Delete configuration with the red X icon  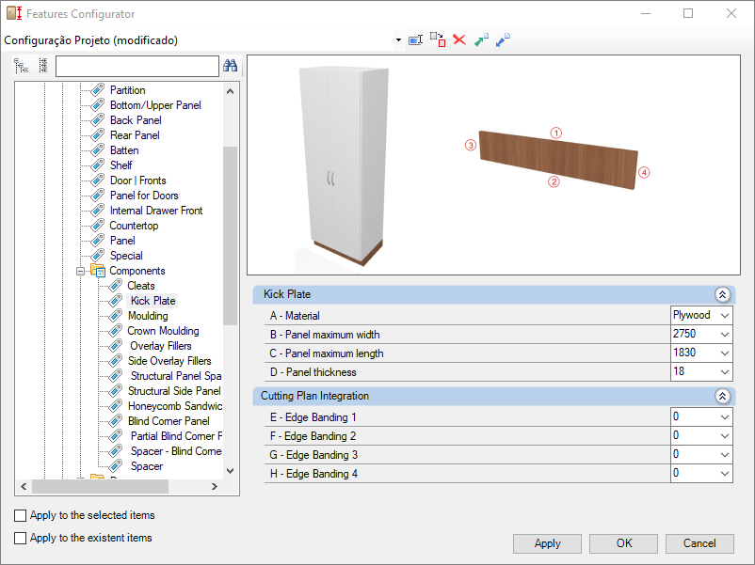click(459, 39)
